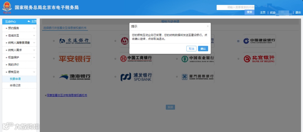Click the selected radio beside 中国建设银行

point(238,41)
